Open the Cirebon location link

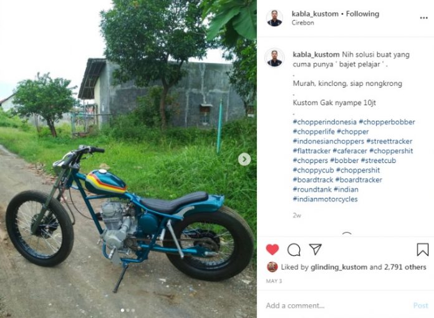[303, 23]
